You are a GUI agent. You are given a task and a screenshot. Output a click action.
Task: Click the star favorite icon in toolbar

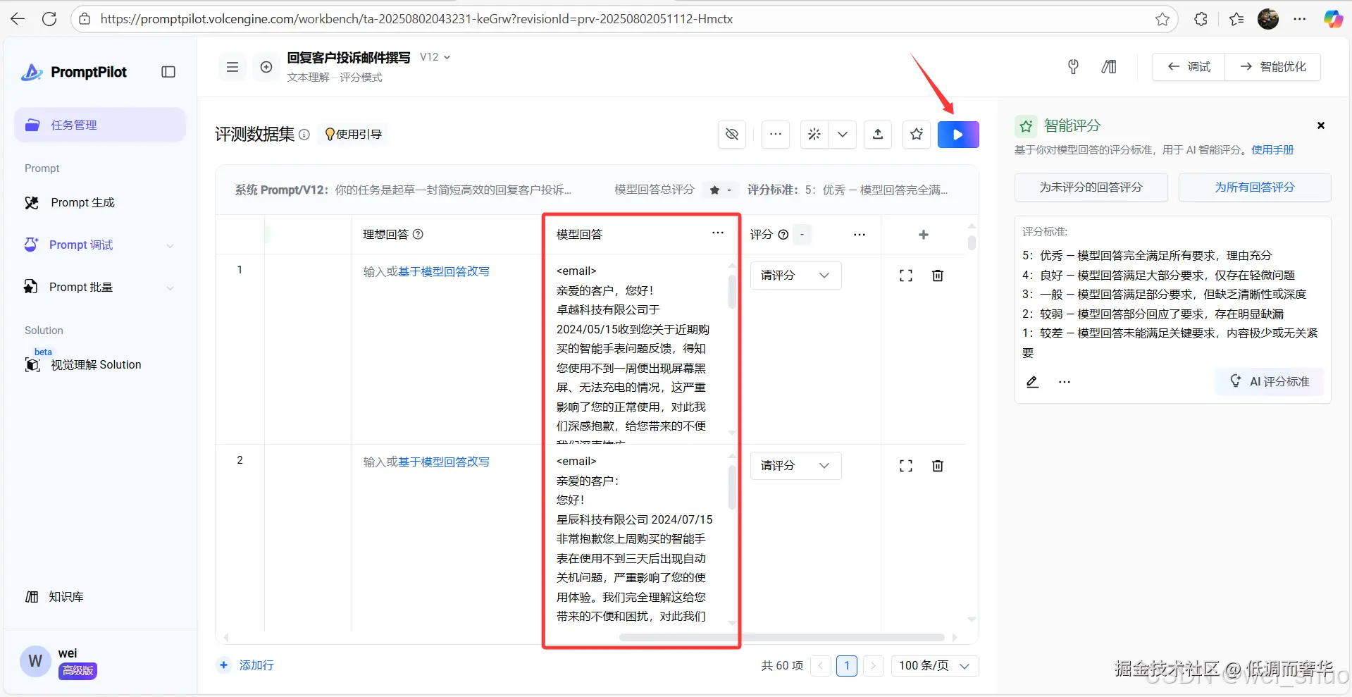(x=916, y=134)
